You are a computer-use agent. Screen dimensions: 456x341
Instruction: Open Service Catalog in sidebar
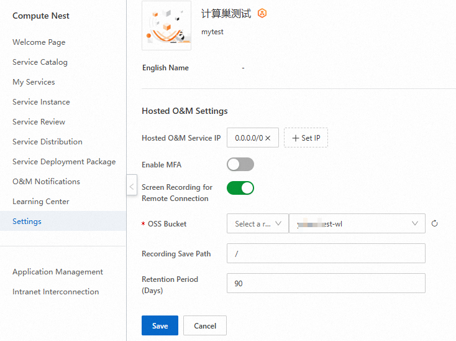pos(40,62)
